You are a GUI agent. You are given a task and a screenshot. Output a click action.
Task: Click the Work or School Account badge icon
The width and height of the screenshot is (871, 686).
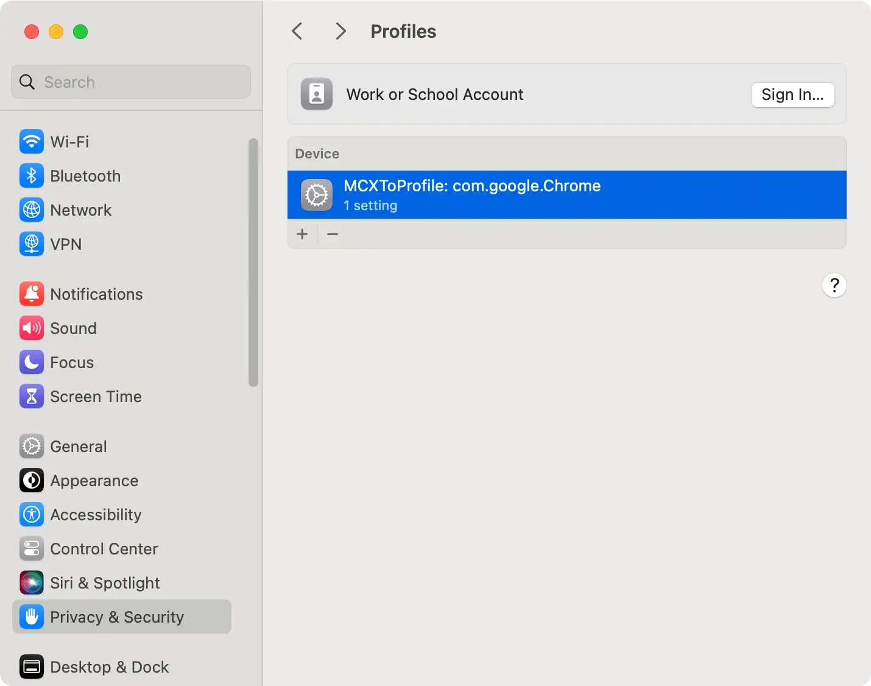(316, 94)
